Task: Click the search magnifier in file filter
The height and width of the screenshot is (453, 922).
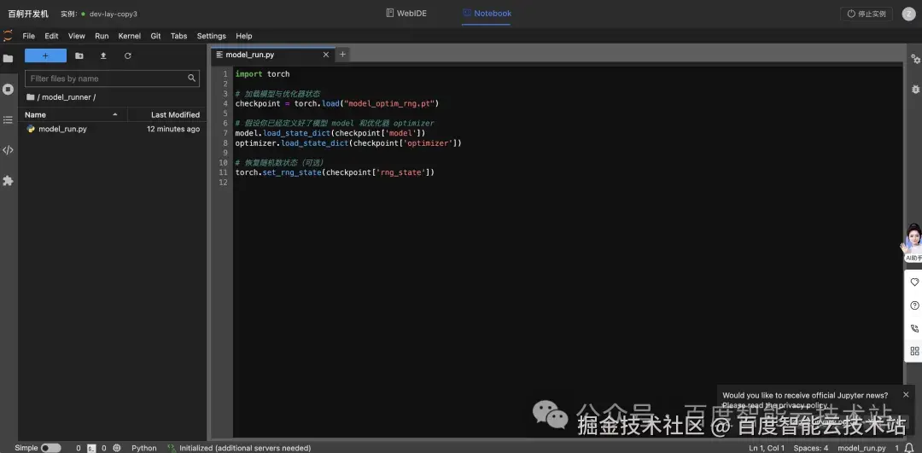Action: pyautogui.click(x=192, y=78)
